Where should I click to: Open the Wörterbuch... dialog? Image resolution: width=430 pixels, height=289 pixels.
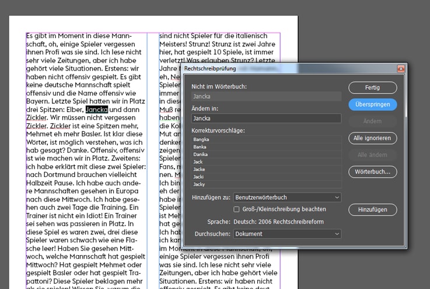[x=372, y=172]
